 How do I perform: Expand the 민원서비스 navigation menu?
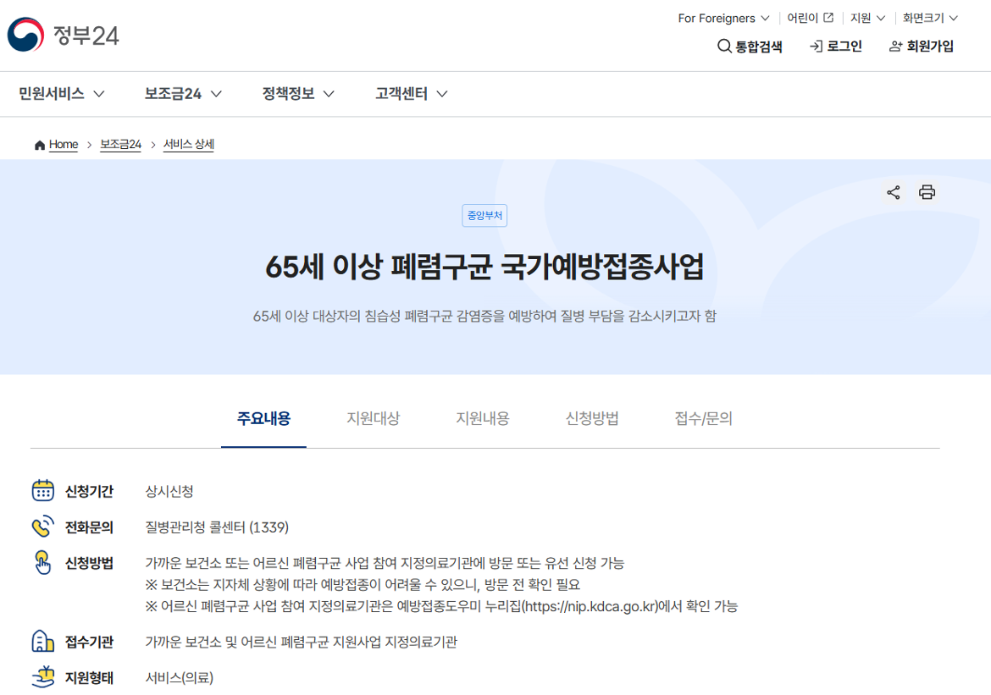point(58,94)
